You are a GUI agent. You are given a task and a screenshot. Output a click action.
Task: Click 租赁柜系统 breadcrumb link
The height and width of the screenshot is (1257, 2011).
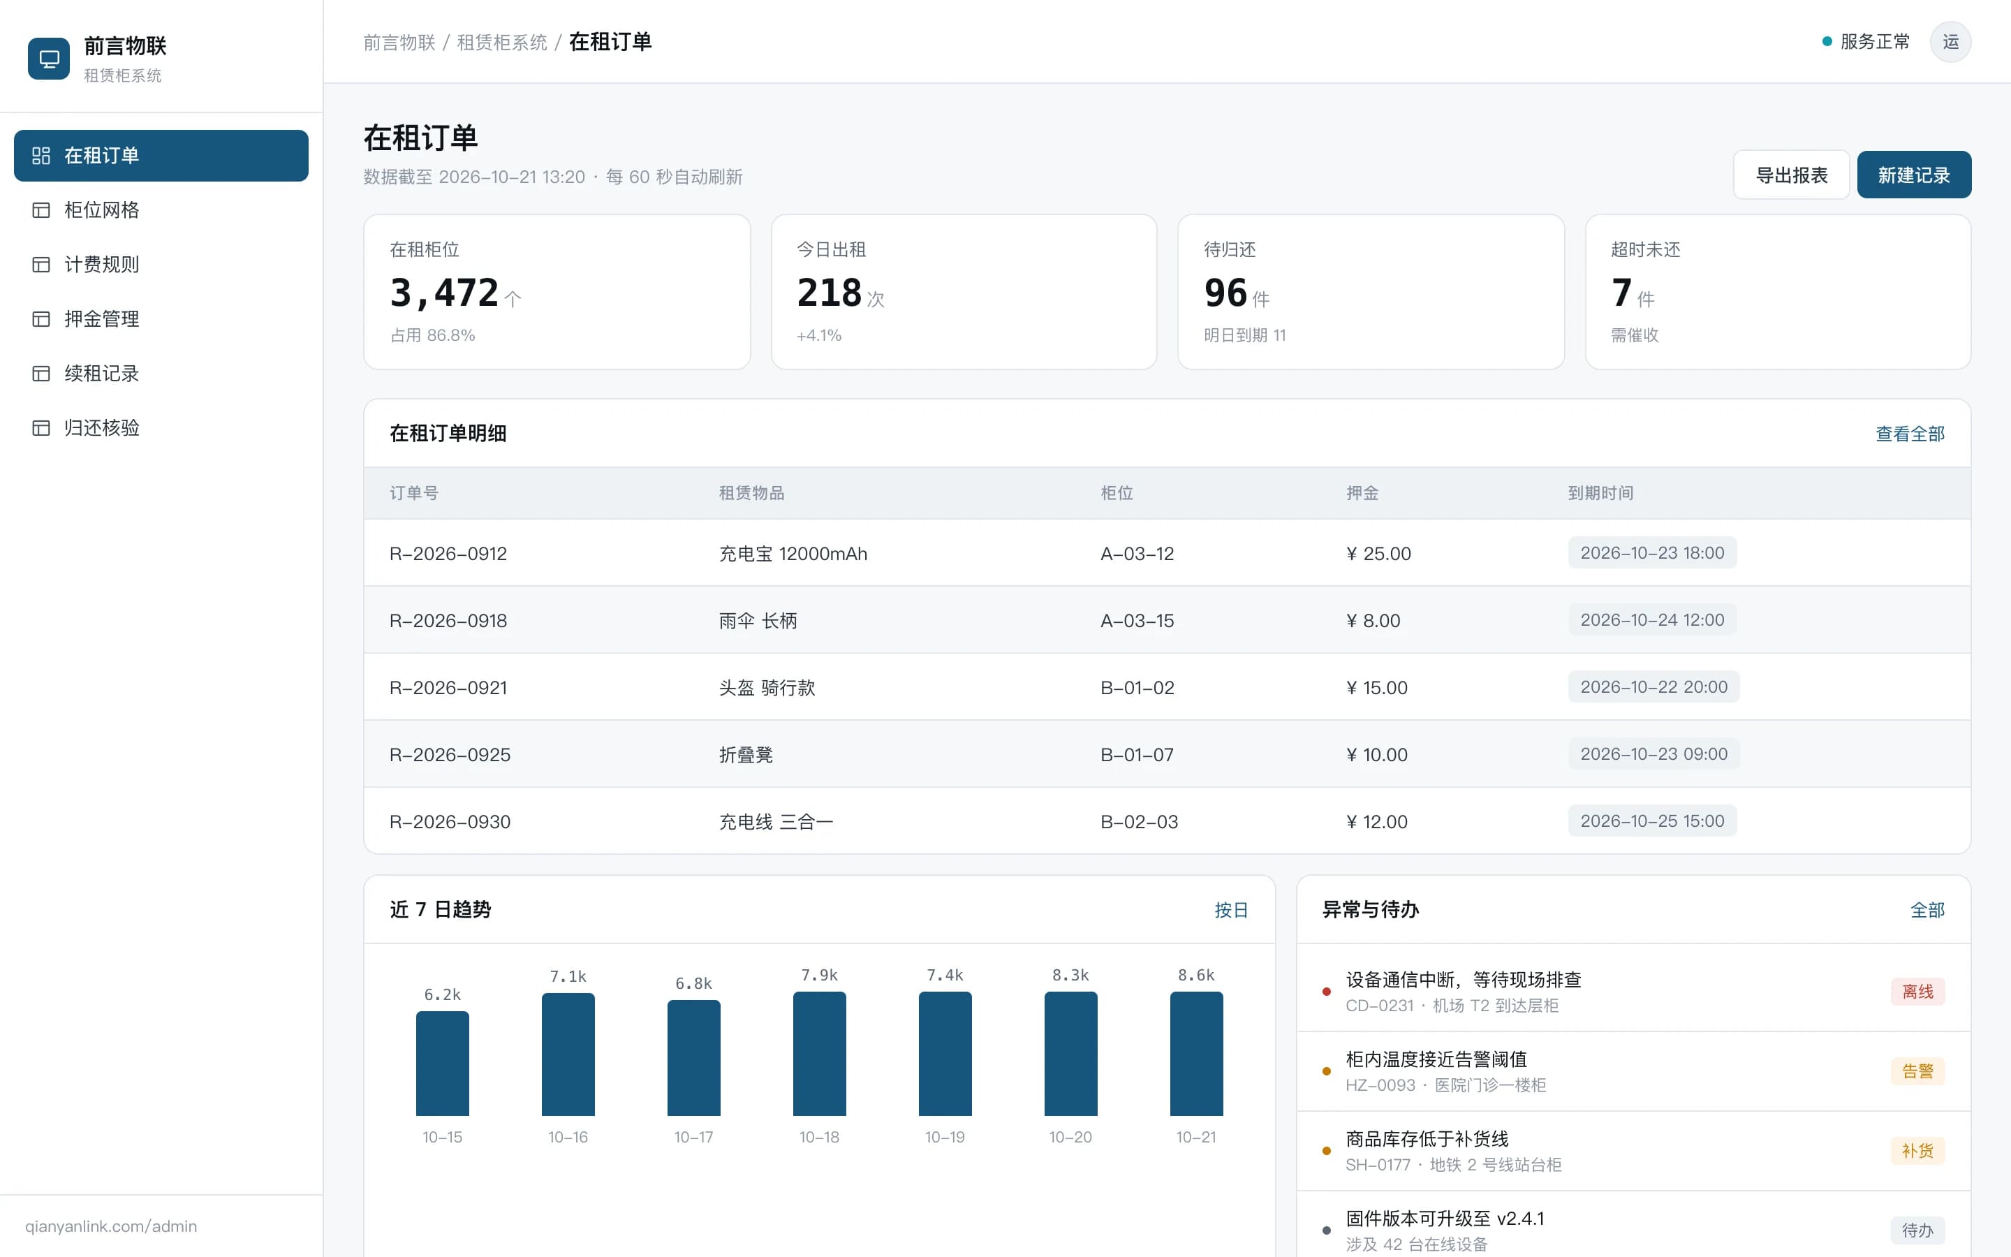point(502,43)
